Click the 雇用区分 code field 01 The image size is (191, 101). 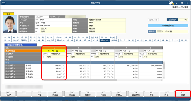click(37, 29)
